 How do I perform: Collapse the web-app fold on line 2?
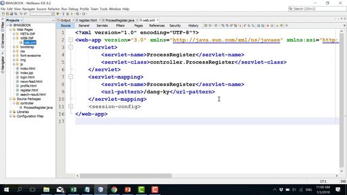click(x=70, y=40)
